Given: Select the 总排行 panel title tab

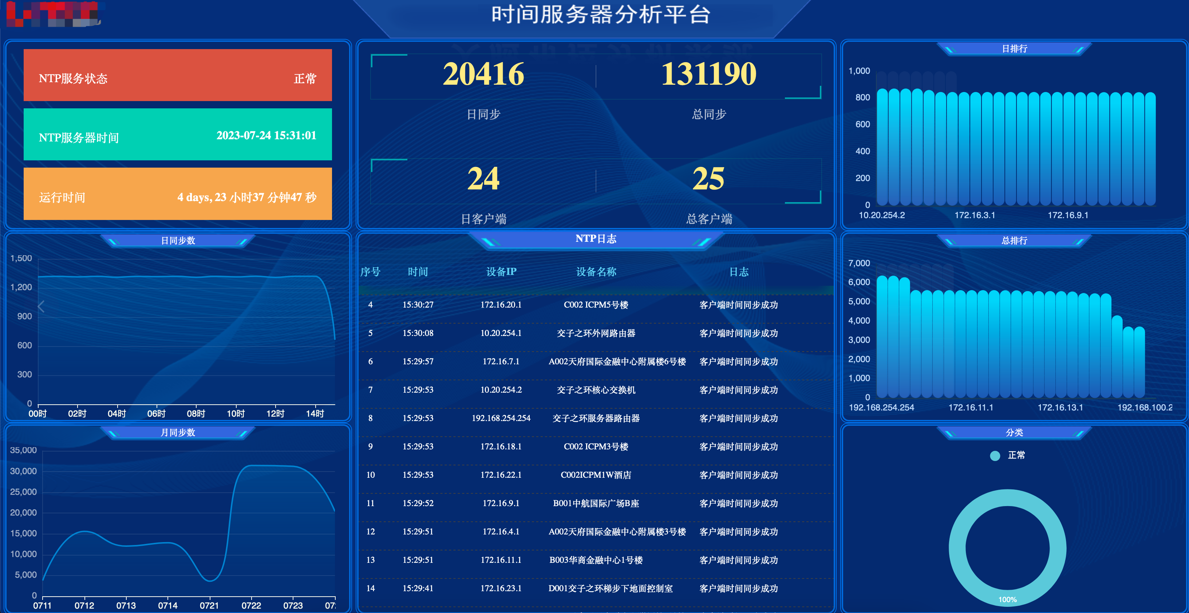Looking at the screenshot, I should (1014, 241).
